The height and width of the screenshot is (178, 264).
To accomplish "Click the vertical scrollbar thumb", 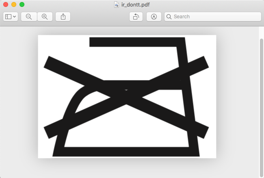I will click(x=261, y=108).
